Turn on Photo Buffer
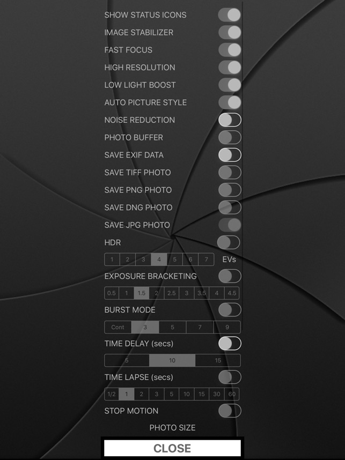This screenshot has width=345, height=460. click(230, 138)
